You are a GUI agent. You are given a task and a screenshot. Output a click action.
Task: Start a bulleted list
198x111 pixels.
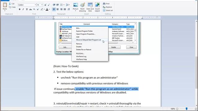tap(61, 5)
